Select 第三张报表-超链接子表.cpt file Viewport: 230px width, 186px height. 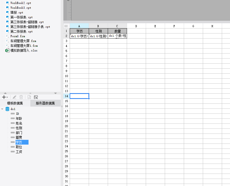point(30,27)
